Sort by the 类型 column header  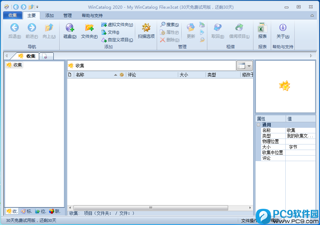[x=223, y=75]
